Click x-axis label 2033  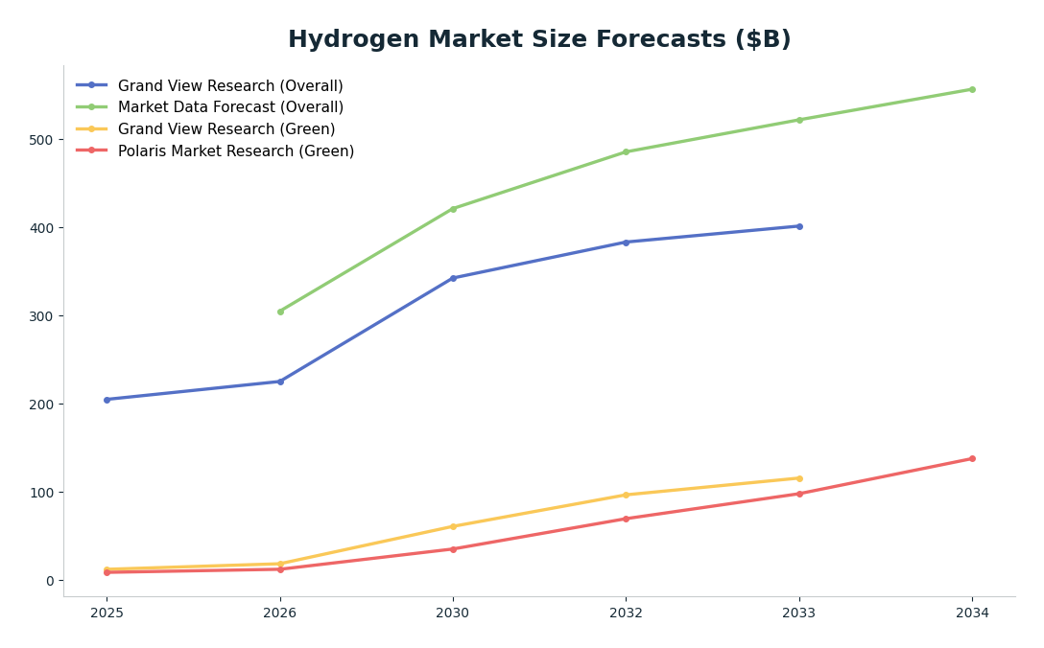tap(799, 613)
